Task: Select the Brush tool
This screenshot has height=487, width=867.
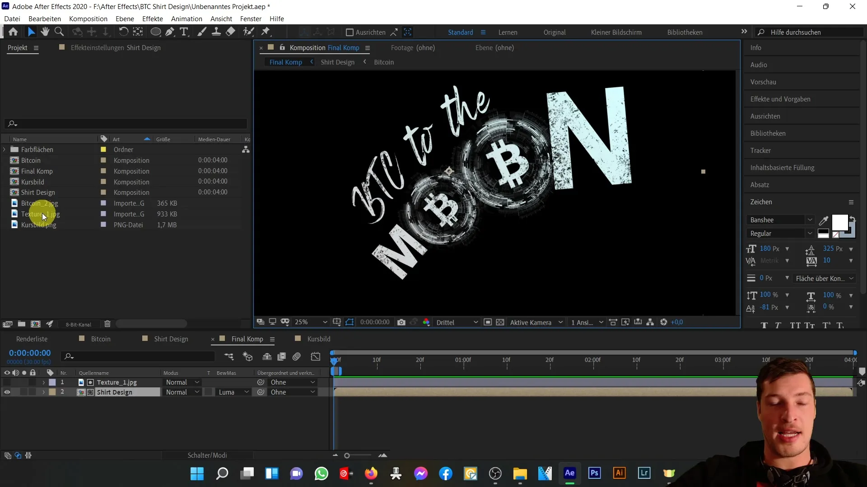Action: (202, 32)
